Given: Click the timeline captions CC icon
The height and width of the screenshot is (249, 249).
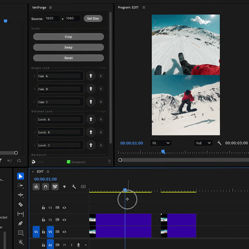Looking at the screenshot, I should [83, 187].
